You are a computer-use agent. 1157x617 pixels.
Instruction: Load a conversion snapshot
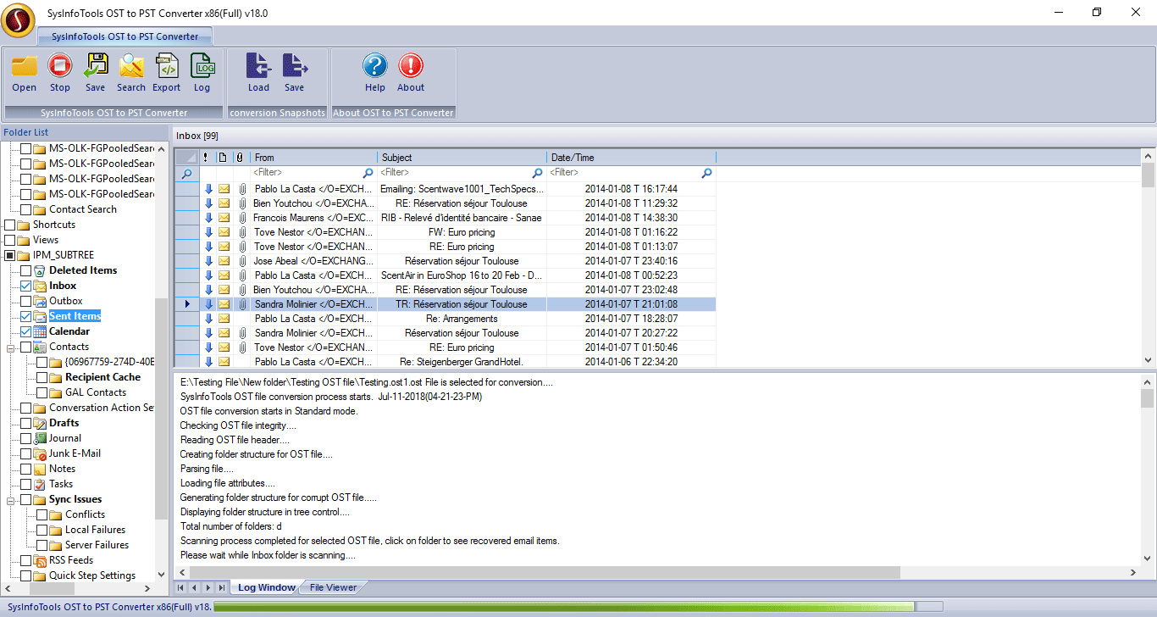(x=258, y=66)
